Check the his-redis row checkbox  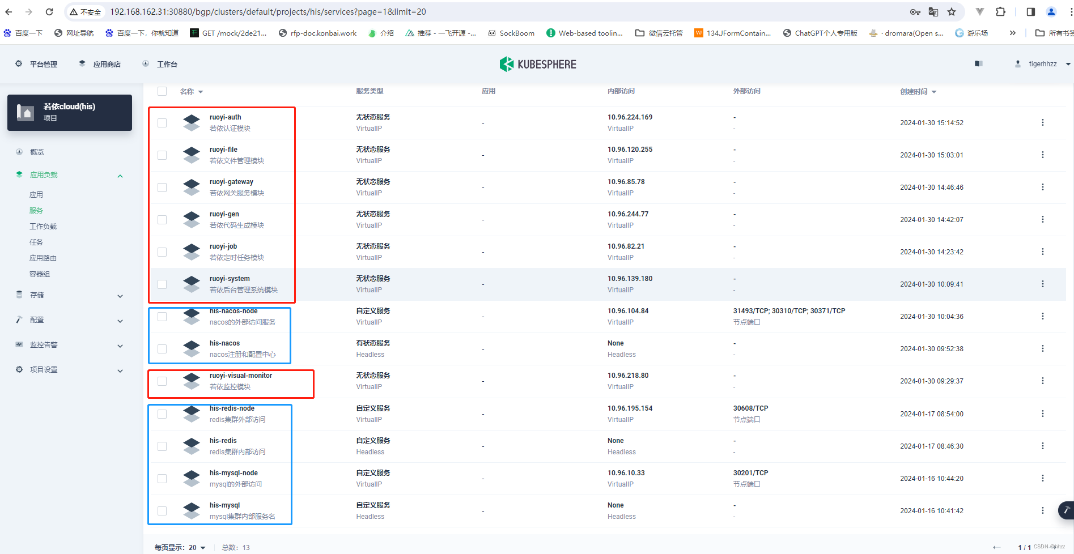162,446
